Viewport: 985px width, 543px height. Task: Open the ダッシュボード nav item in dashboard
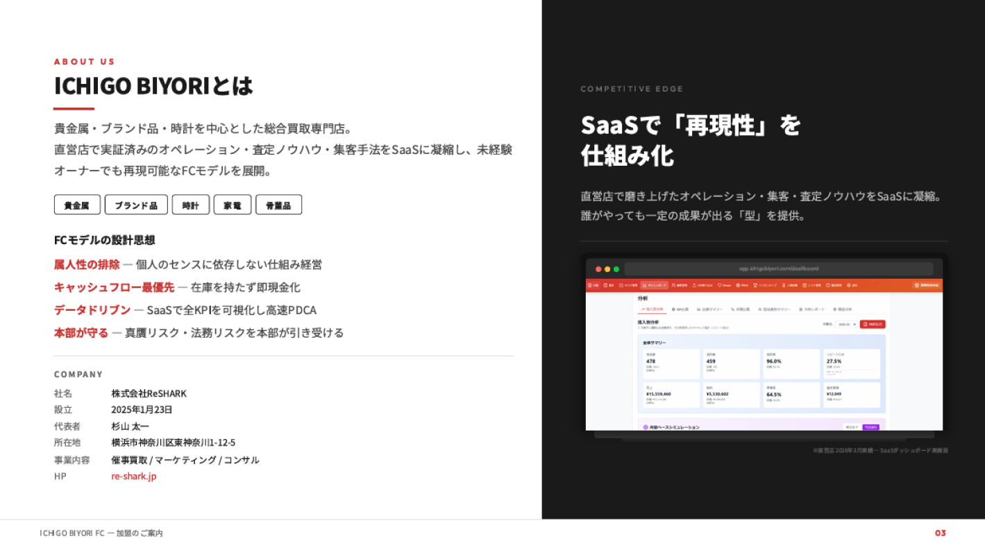click(654, 285)
